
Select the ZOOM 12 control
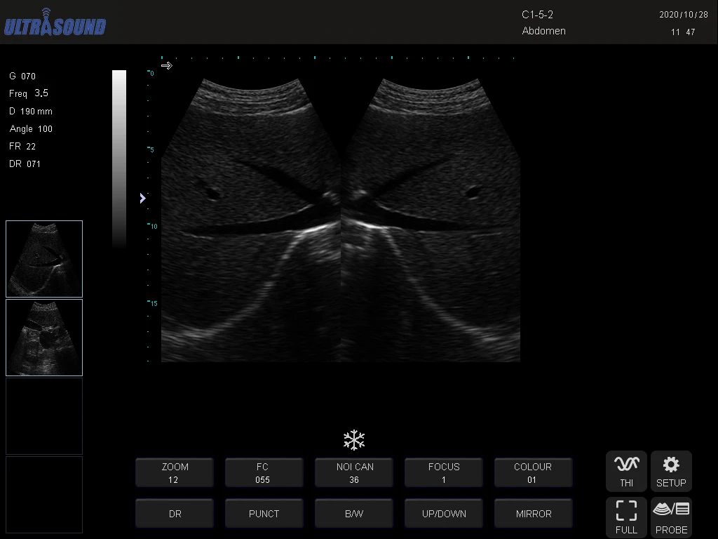point(175,473)
